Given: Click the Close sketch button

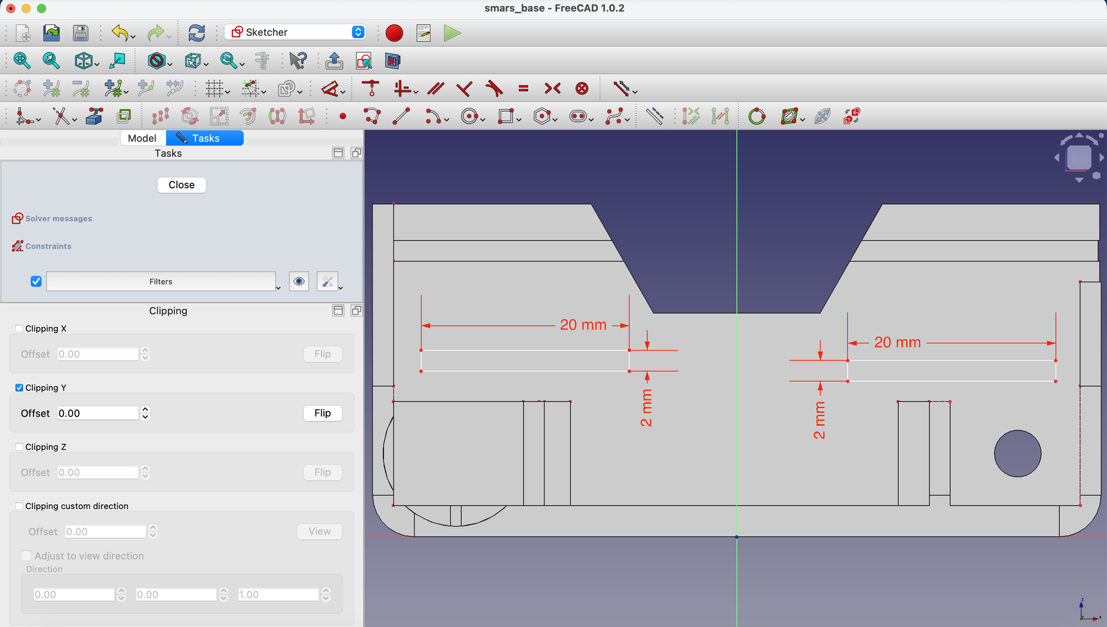Looking at the screenshot, I should [x=182, y=185].
